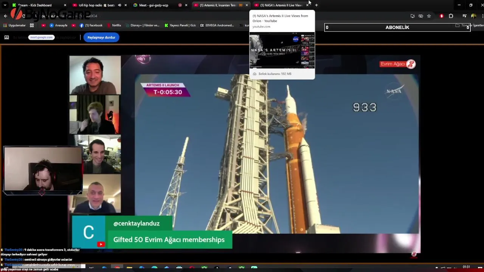The height and width of the screenshot is (272, 484).
Task: Close the Meet tab
Action: click(186, 5)
